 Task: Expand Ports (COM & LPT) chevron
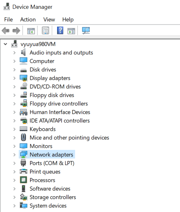(15, 163)
